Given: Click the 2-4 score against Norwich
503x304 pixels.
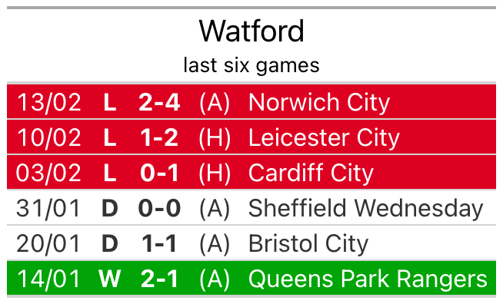Looking at the screenshot, I should 159,103.
